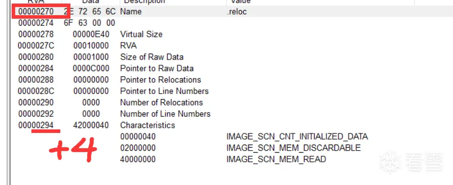Viewport: 453px width, 185px height.
Task: Select Pointer to Line Numbers row
Action: [231, 91]
